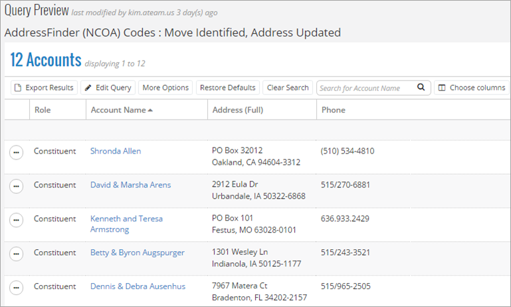Screen dimensions: 511x307
Task: Click the Address (Full) column header
Action: [237, 110]
